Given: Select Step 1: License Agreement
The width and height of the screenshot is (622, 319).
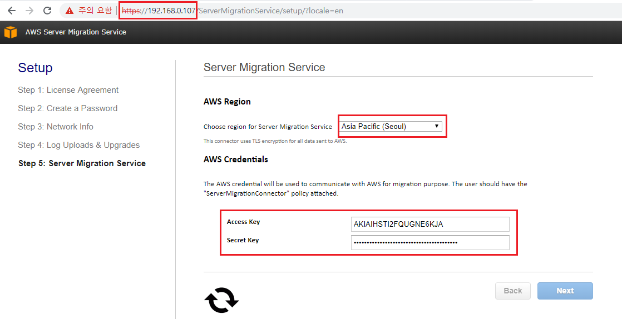Looking at the screenshot, I should coord(68,90).
